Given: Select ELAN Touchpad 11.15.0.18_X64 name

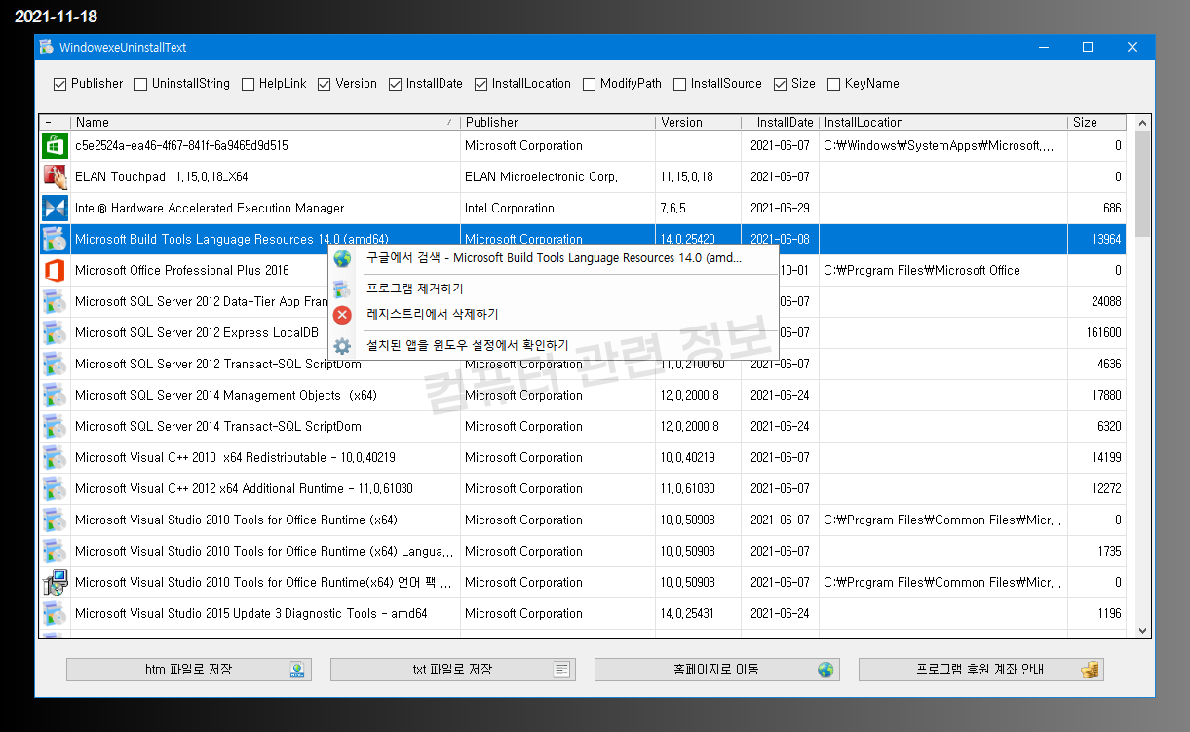Looking at the screenshot, I should pyautogui.click(x=161, y=177).
